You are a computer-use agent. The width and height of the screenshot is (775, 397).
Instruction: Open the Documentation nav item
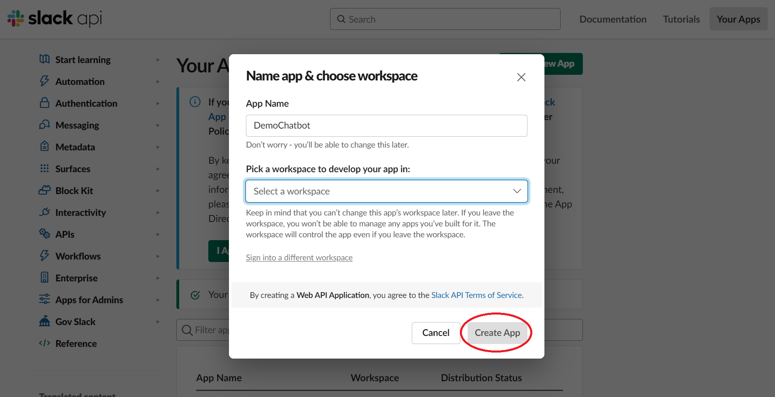[x=613, y=19]
